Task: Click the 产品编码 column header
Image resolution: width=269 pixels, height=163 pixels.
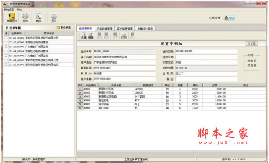Action: pyautogui.click(x=91, y=85)
